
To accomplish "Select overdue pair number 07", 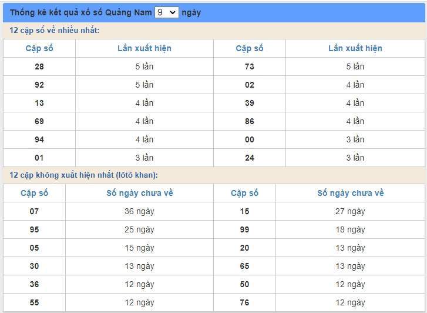I will point(35,211).
